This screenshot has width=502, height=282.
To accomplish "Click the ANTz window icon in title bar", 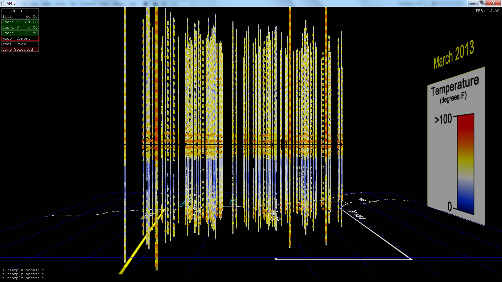I will tap(3, 3).
